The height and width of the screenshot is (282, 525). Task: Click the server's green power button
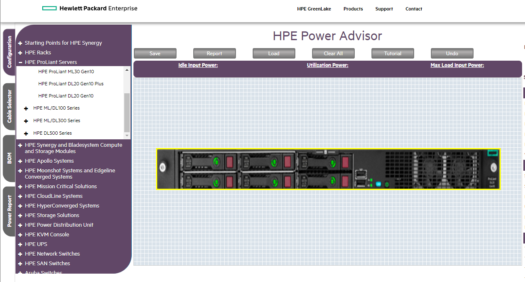pos(387,184)
